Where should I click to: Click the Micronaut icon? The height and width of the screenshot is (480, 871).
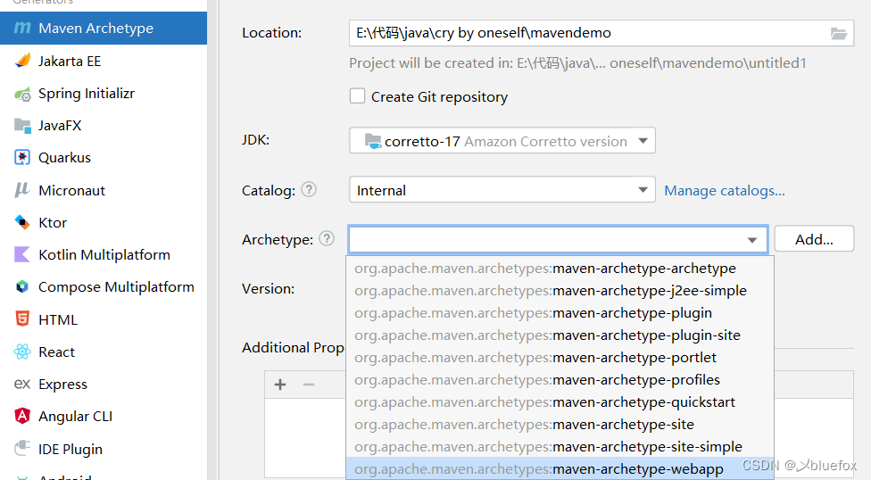click(x=22, y=190)
